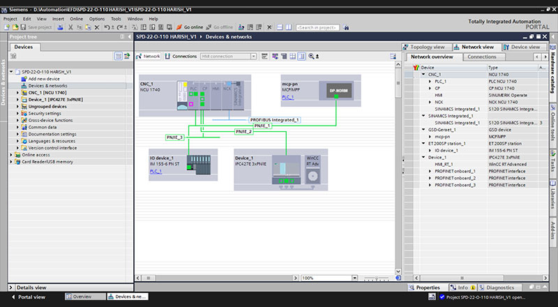The height and width of the screenshot is (307, 558).
Task: Open the 100% zoom level dropdown
Action: pos(354,278)
